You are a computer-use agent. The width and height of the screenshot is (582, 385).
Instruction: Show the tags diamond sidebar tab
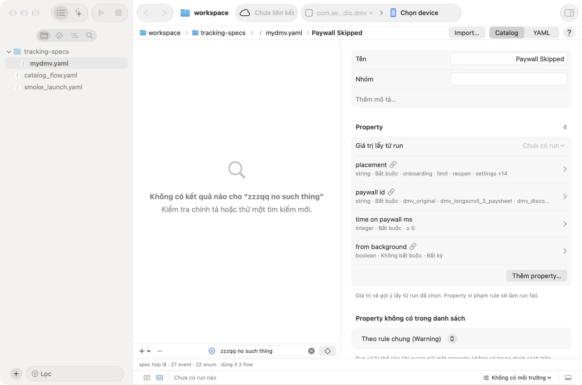(x=59, y=35)
